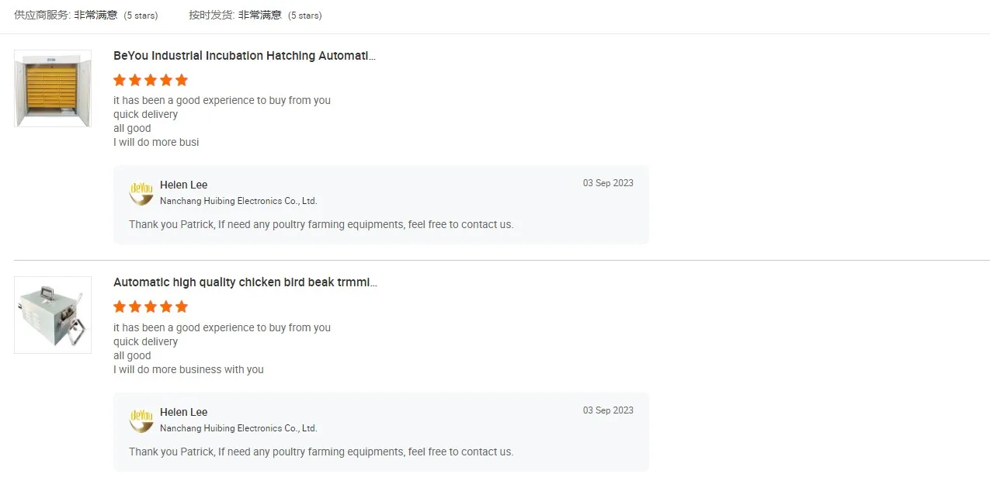The width and height of the screenshot is (990, 481).
Task: Click the BeYou logo in the incubator review reply
Action: pyautogui.click(x=141, y=193)
